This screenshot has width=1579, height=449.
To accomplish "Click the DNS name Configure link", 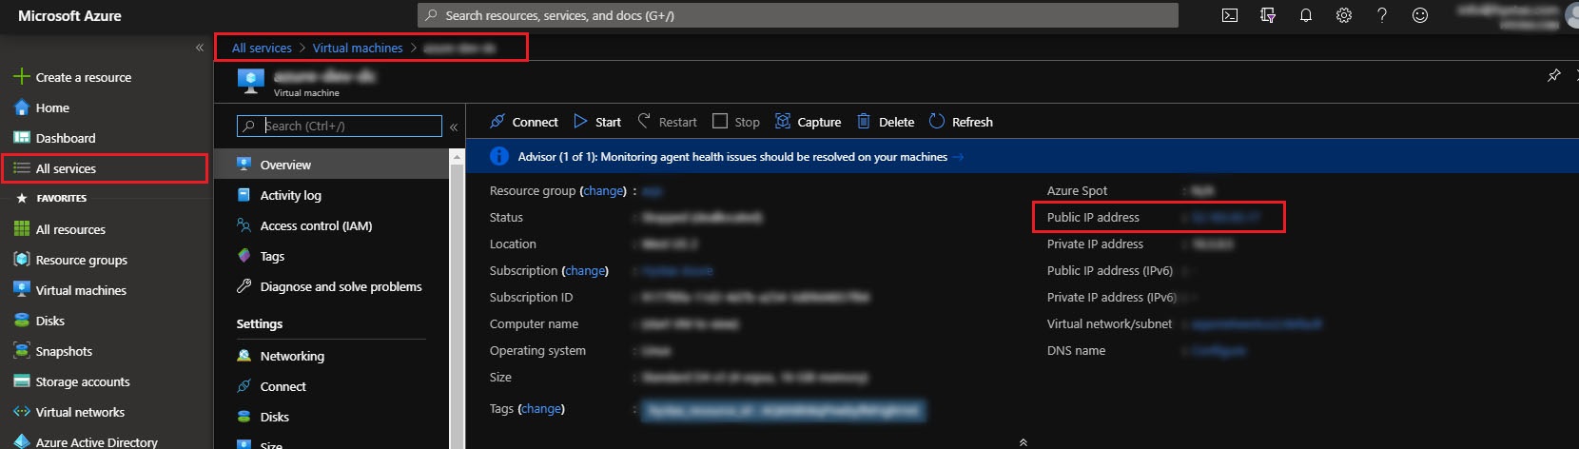I will click(1218, 350).
